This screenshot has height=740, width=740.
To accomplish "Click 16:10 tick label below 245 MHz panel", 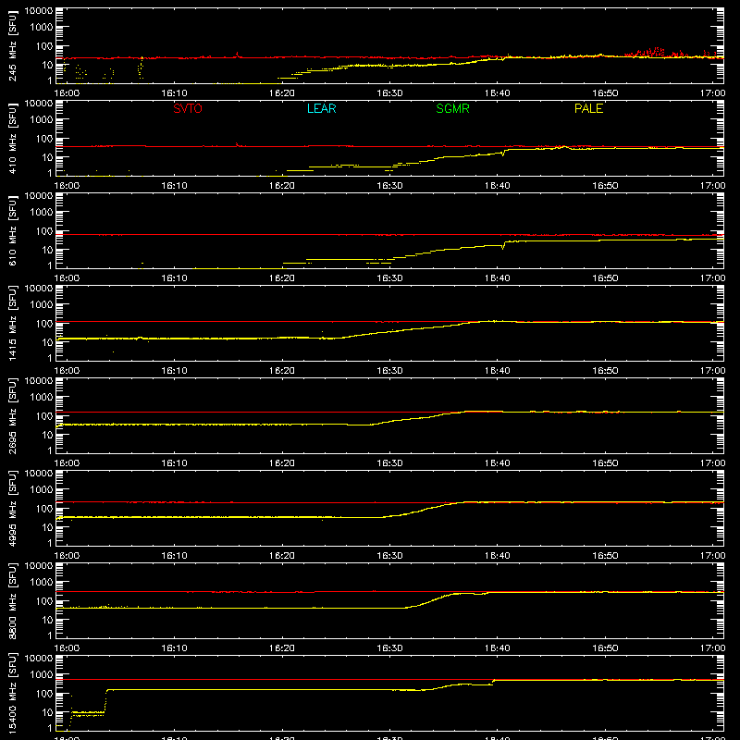I will [174, 93].
